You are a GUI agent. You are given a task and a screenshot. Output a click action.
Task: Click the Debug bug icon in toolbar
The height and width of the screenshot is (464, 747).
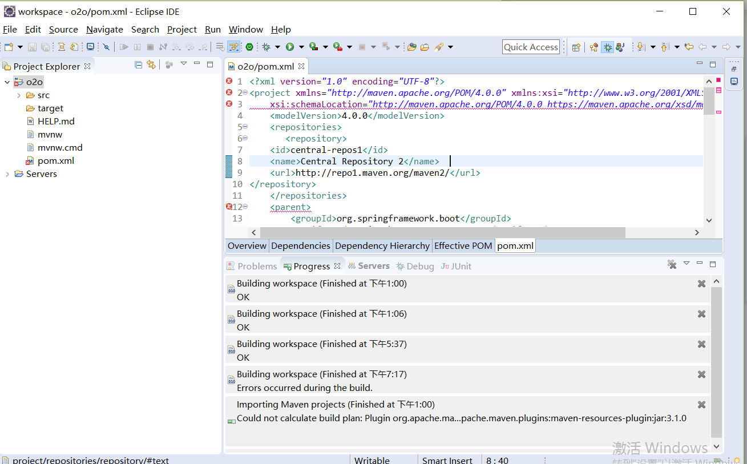(x=266, y=47)
